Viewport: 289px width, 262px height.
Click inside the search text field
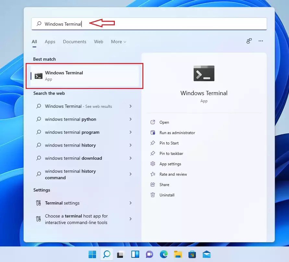149,24
